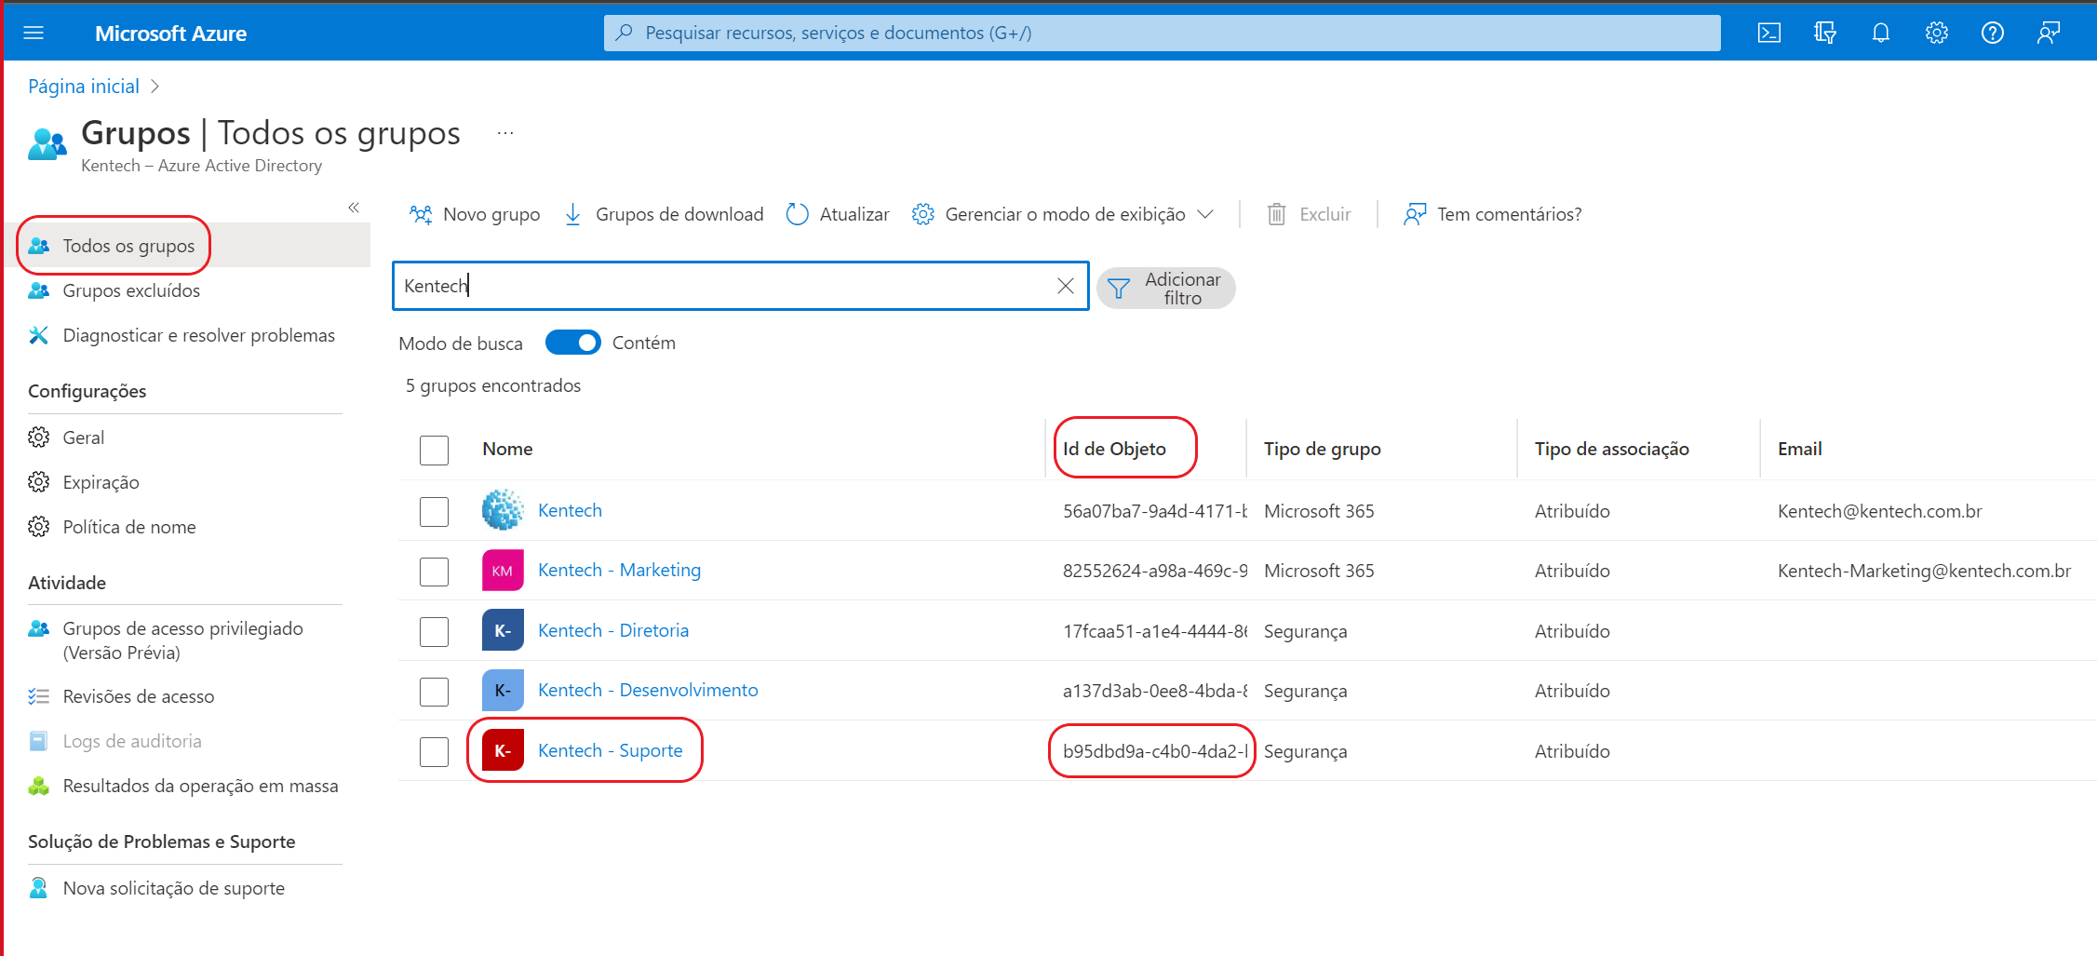The image size is (2097, 956).
Task: Open portal settings gear in header
Action: tap(1936, 34)
